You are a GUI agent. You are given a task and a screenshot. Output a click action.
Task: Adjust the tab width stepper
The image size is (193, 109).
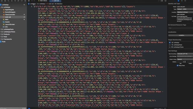185,62
